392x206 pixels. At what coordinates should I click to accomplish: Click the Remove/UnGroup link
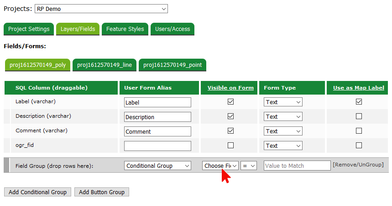pyautogui.click(x=358, y=165)
